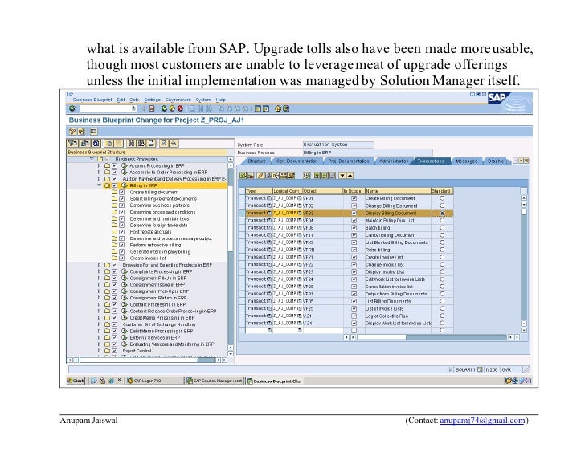Click the Display Billing Document name cell
The image size is (585, 452).
(x=398, y=213)
